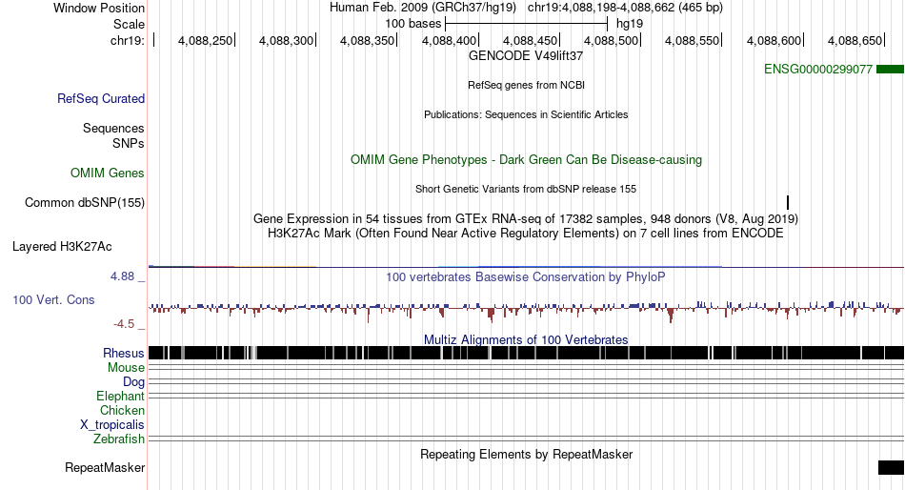Click the Window Position label
The height and width of the screenshot is (490, 905).
pos(99,8)
